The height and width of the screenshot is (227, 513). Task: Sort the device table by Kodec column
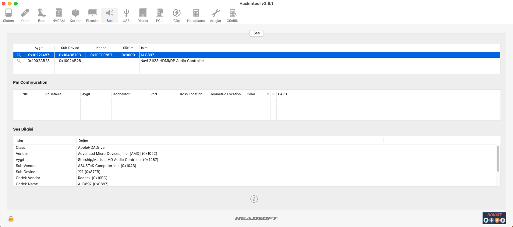point(101,48)
